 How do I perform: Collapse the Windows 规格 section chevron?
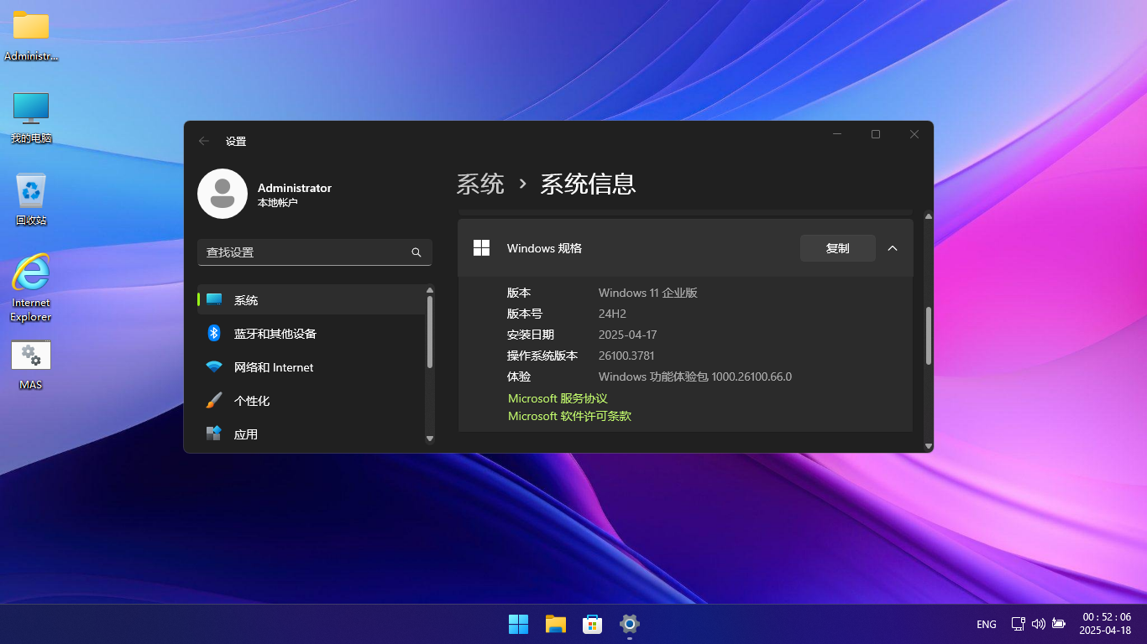click(893, 248)
